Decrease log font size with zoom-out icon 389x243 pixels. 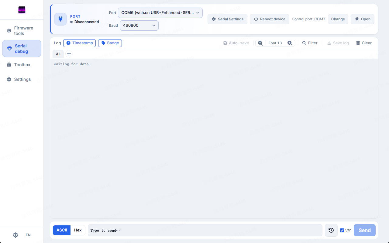[x=260, y=43]
